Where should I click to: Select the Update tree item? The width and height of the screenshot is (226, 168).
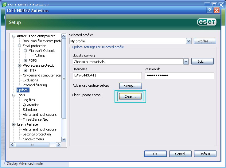click(x=22, y=90)
